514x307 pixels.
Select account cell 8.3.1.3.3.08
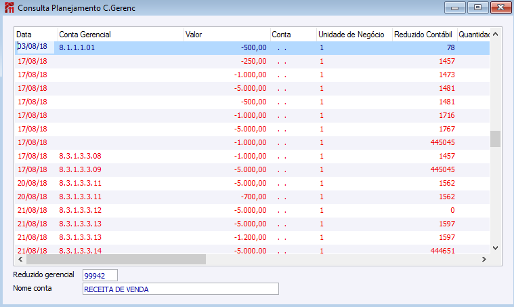(x=81, y=156)
